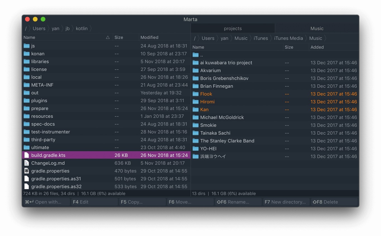Select the 'out' folder name

35,93
